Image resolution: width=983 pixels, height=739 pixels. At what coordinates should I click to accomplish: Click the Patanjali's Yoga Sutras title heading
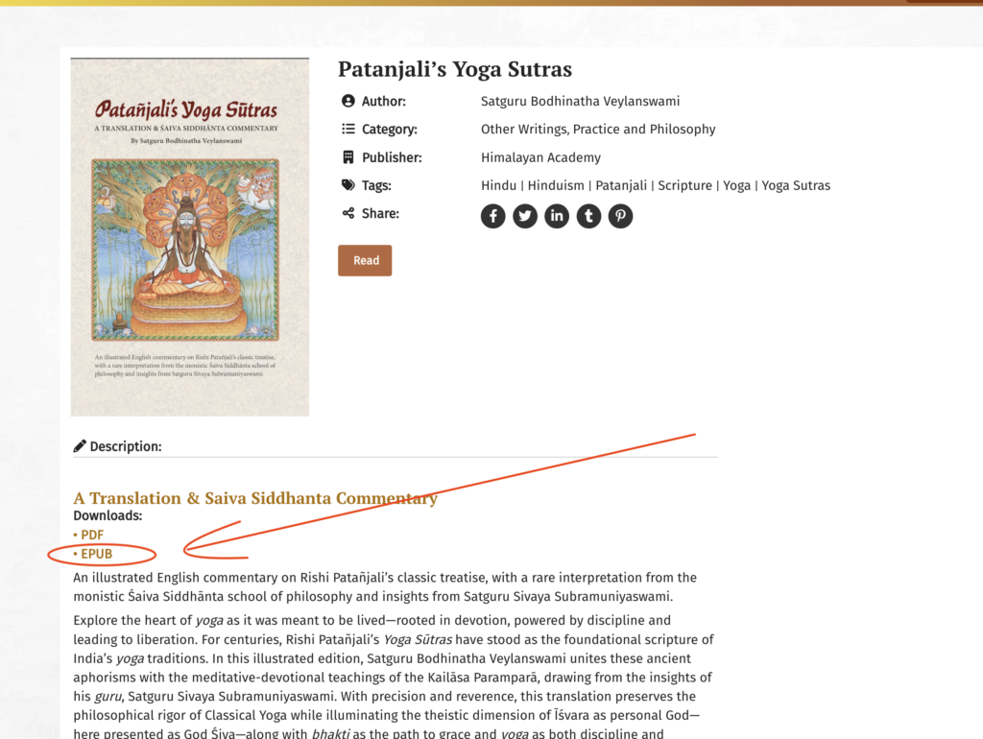pos(454,70)
